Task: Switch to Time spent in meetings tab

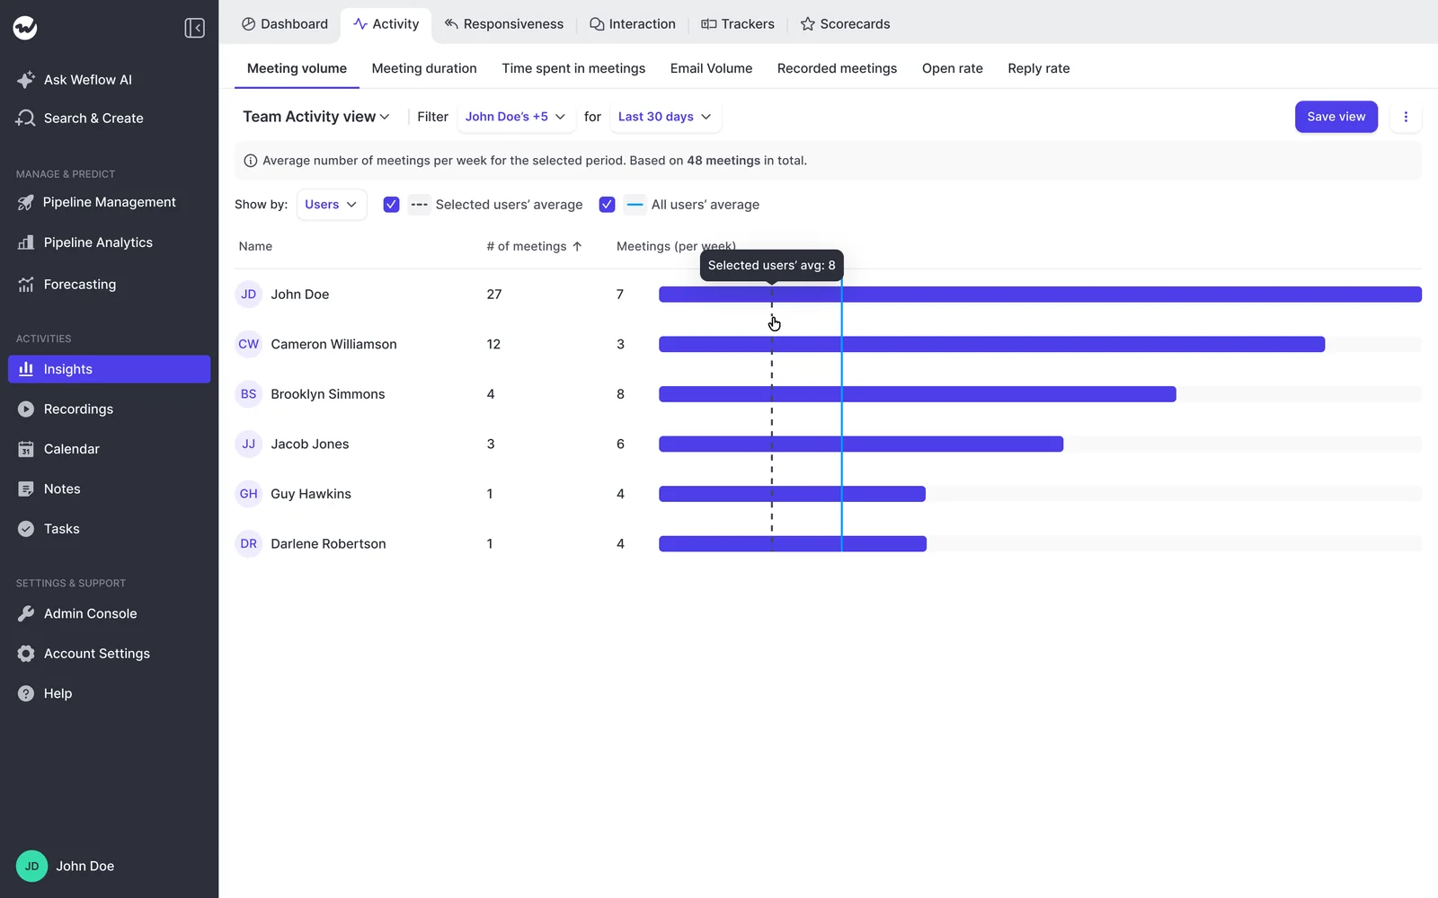Action: tap(573, 68)
